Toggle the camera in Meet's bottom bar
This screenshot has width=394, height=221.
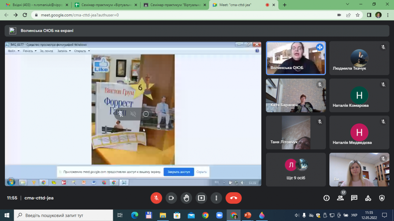(171, 198)
